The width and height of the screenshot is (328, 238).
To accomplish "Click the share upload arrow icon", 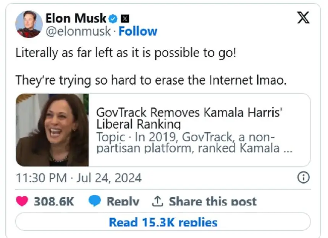I will [x=158, y=201].
